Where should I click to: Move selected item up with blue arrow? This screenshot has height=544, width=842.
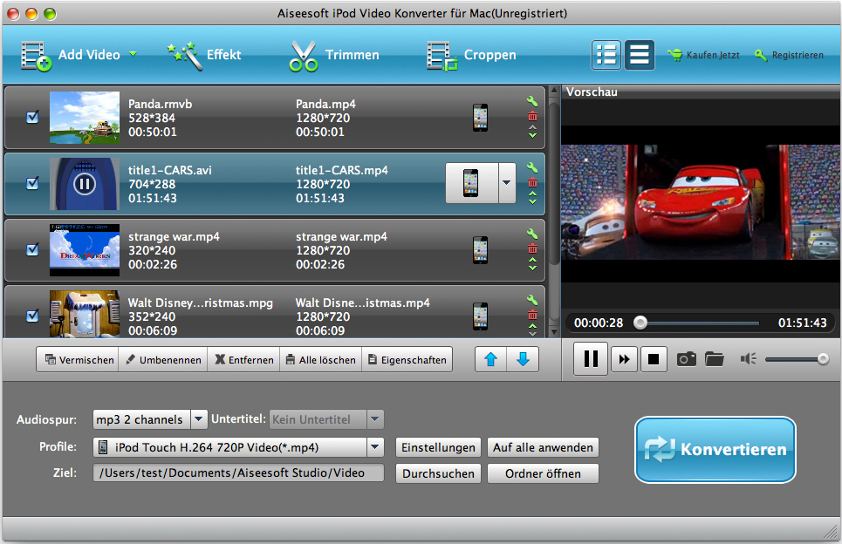pyautogui.click(x=491, y=359)
